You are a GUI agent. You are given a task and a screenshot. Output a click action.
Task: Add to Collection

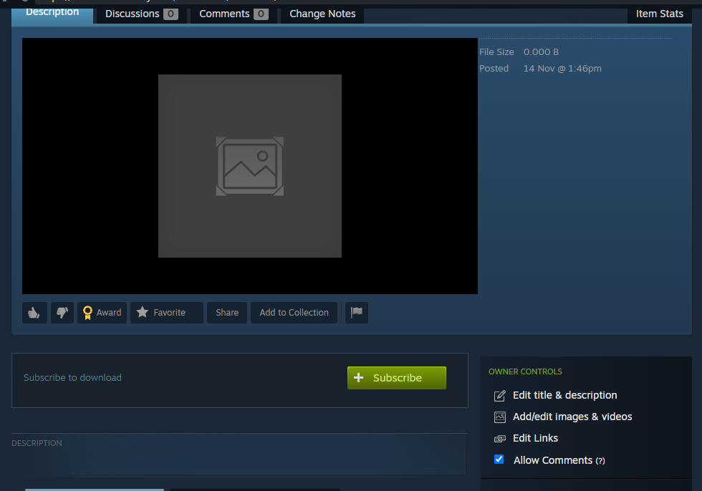pos(294,313)
